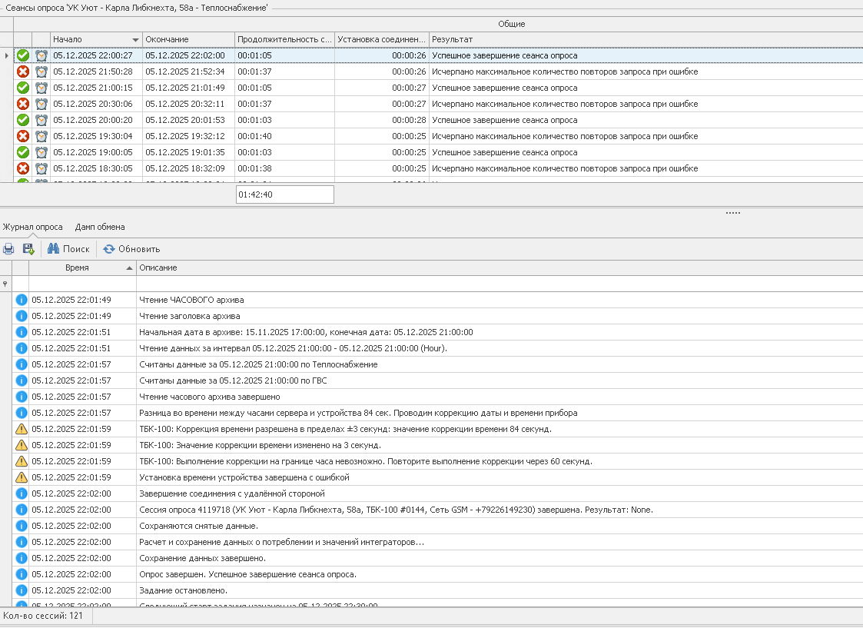The width and height of the screenshot is (863, 628).
Task: Select the Журнал опроса tab
Action: [x=32, y=228]
